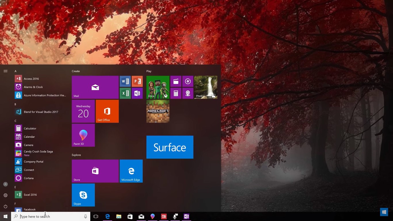This screenshot has width=393, height=221.
Task: Launch Blend for Visual Studio 2017
Action: [40, 112]
